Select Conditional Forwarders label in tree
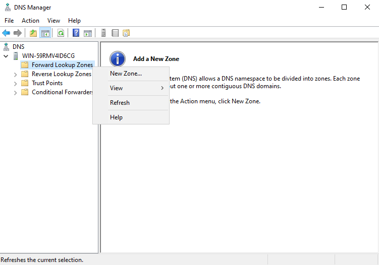 coord(63,92)
